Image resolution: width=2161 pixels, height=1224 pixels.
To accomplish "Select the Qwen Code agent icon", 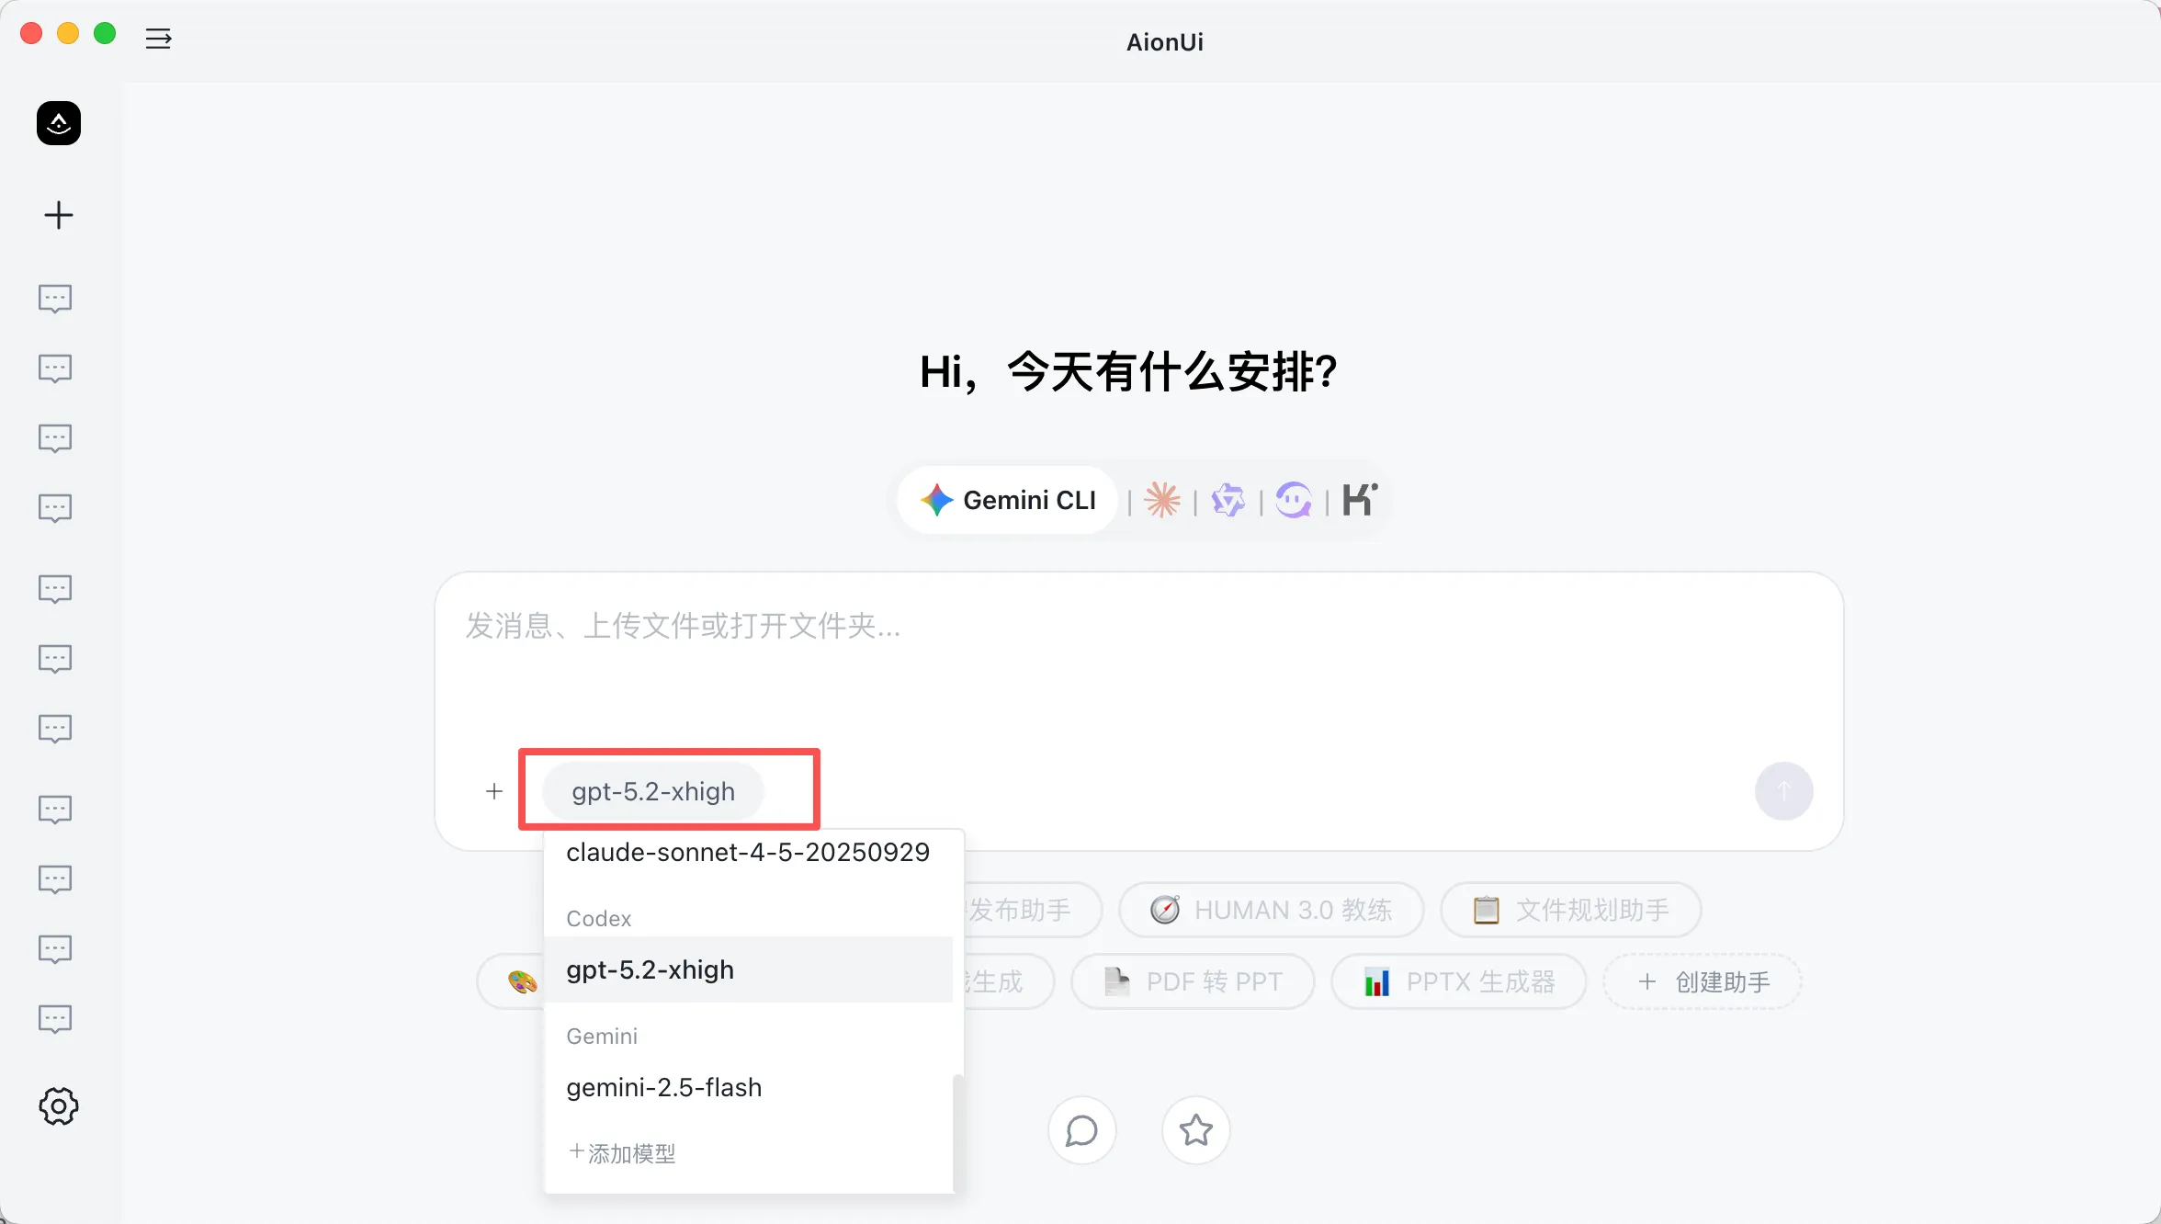I will (x=1228, y=500).
